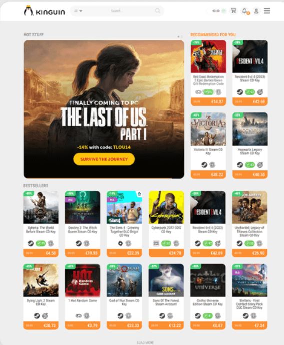This screenshot has width=284, height=345.
Task: Open the notifications bell icon
Action: [245, 11]
